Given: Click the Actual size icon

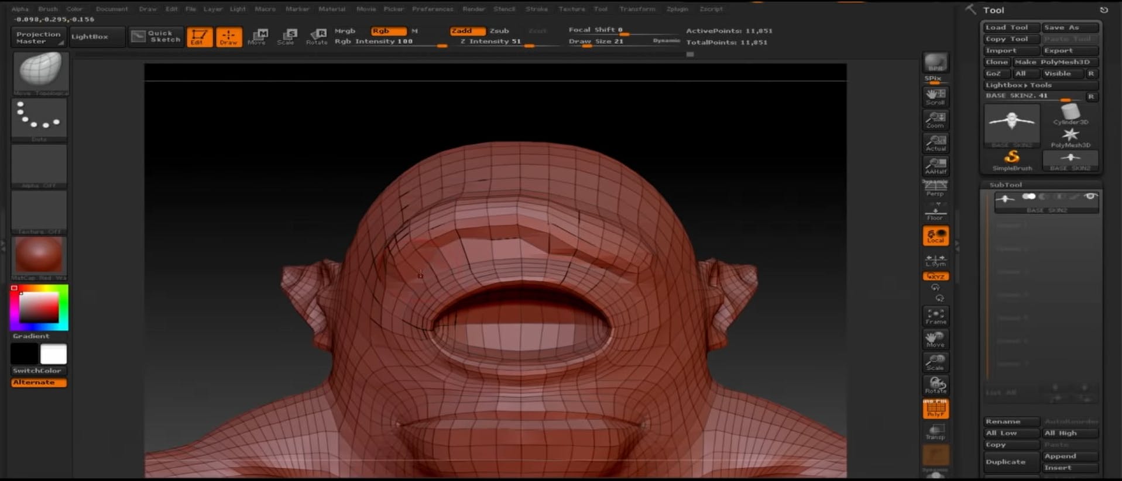Looking at the screenshot, I should click(935, 143).
